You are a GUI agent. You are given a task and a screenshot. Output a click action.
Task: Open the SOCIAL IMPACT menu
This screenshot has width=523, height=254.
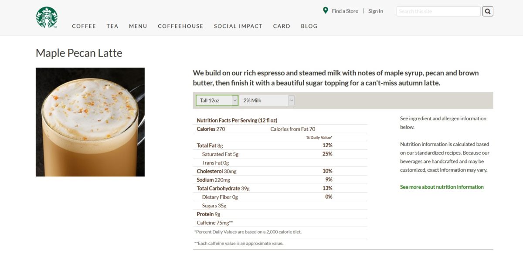(x=238, y=26)
